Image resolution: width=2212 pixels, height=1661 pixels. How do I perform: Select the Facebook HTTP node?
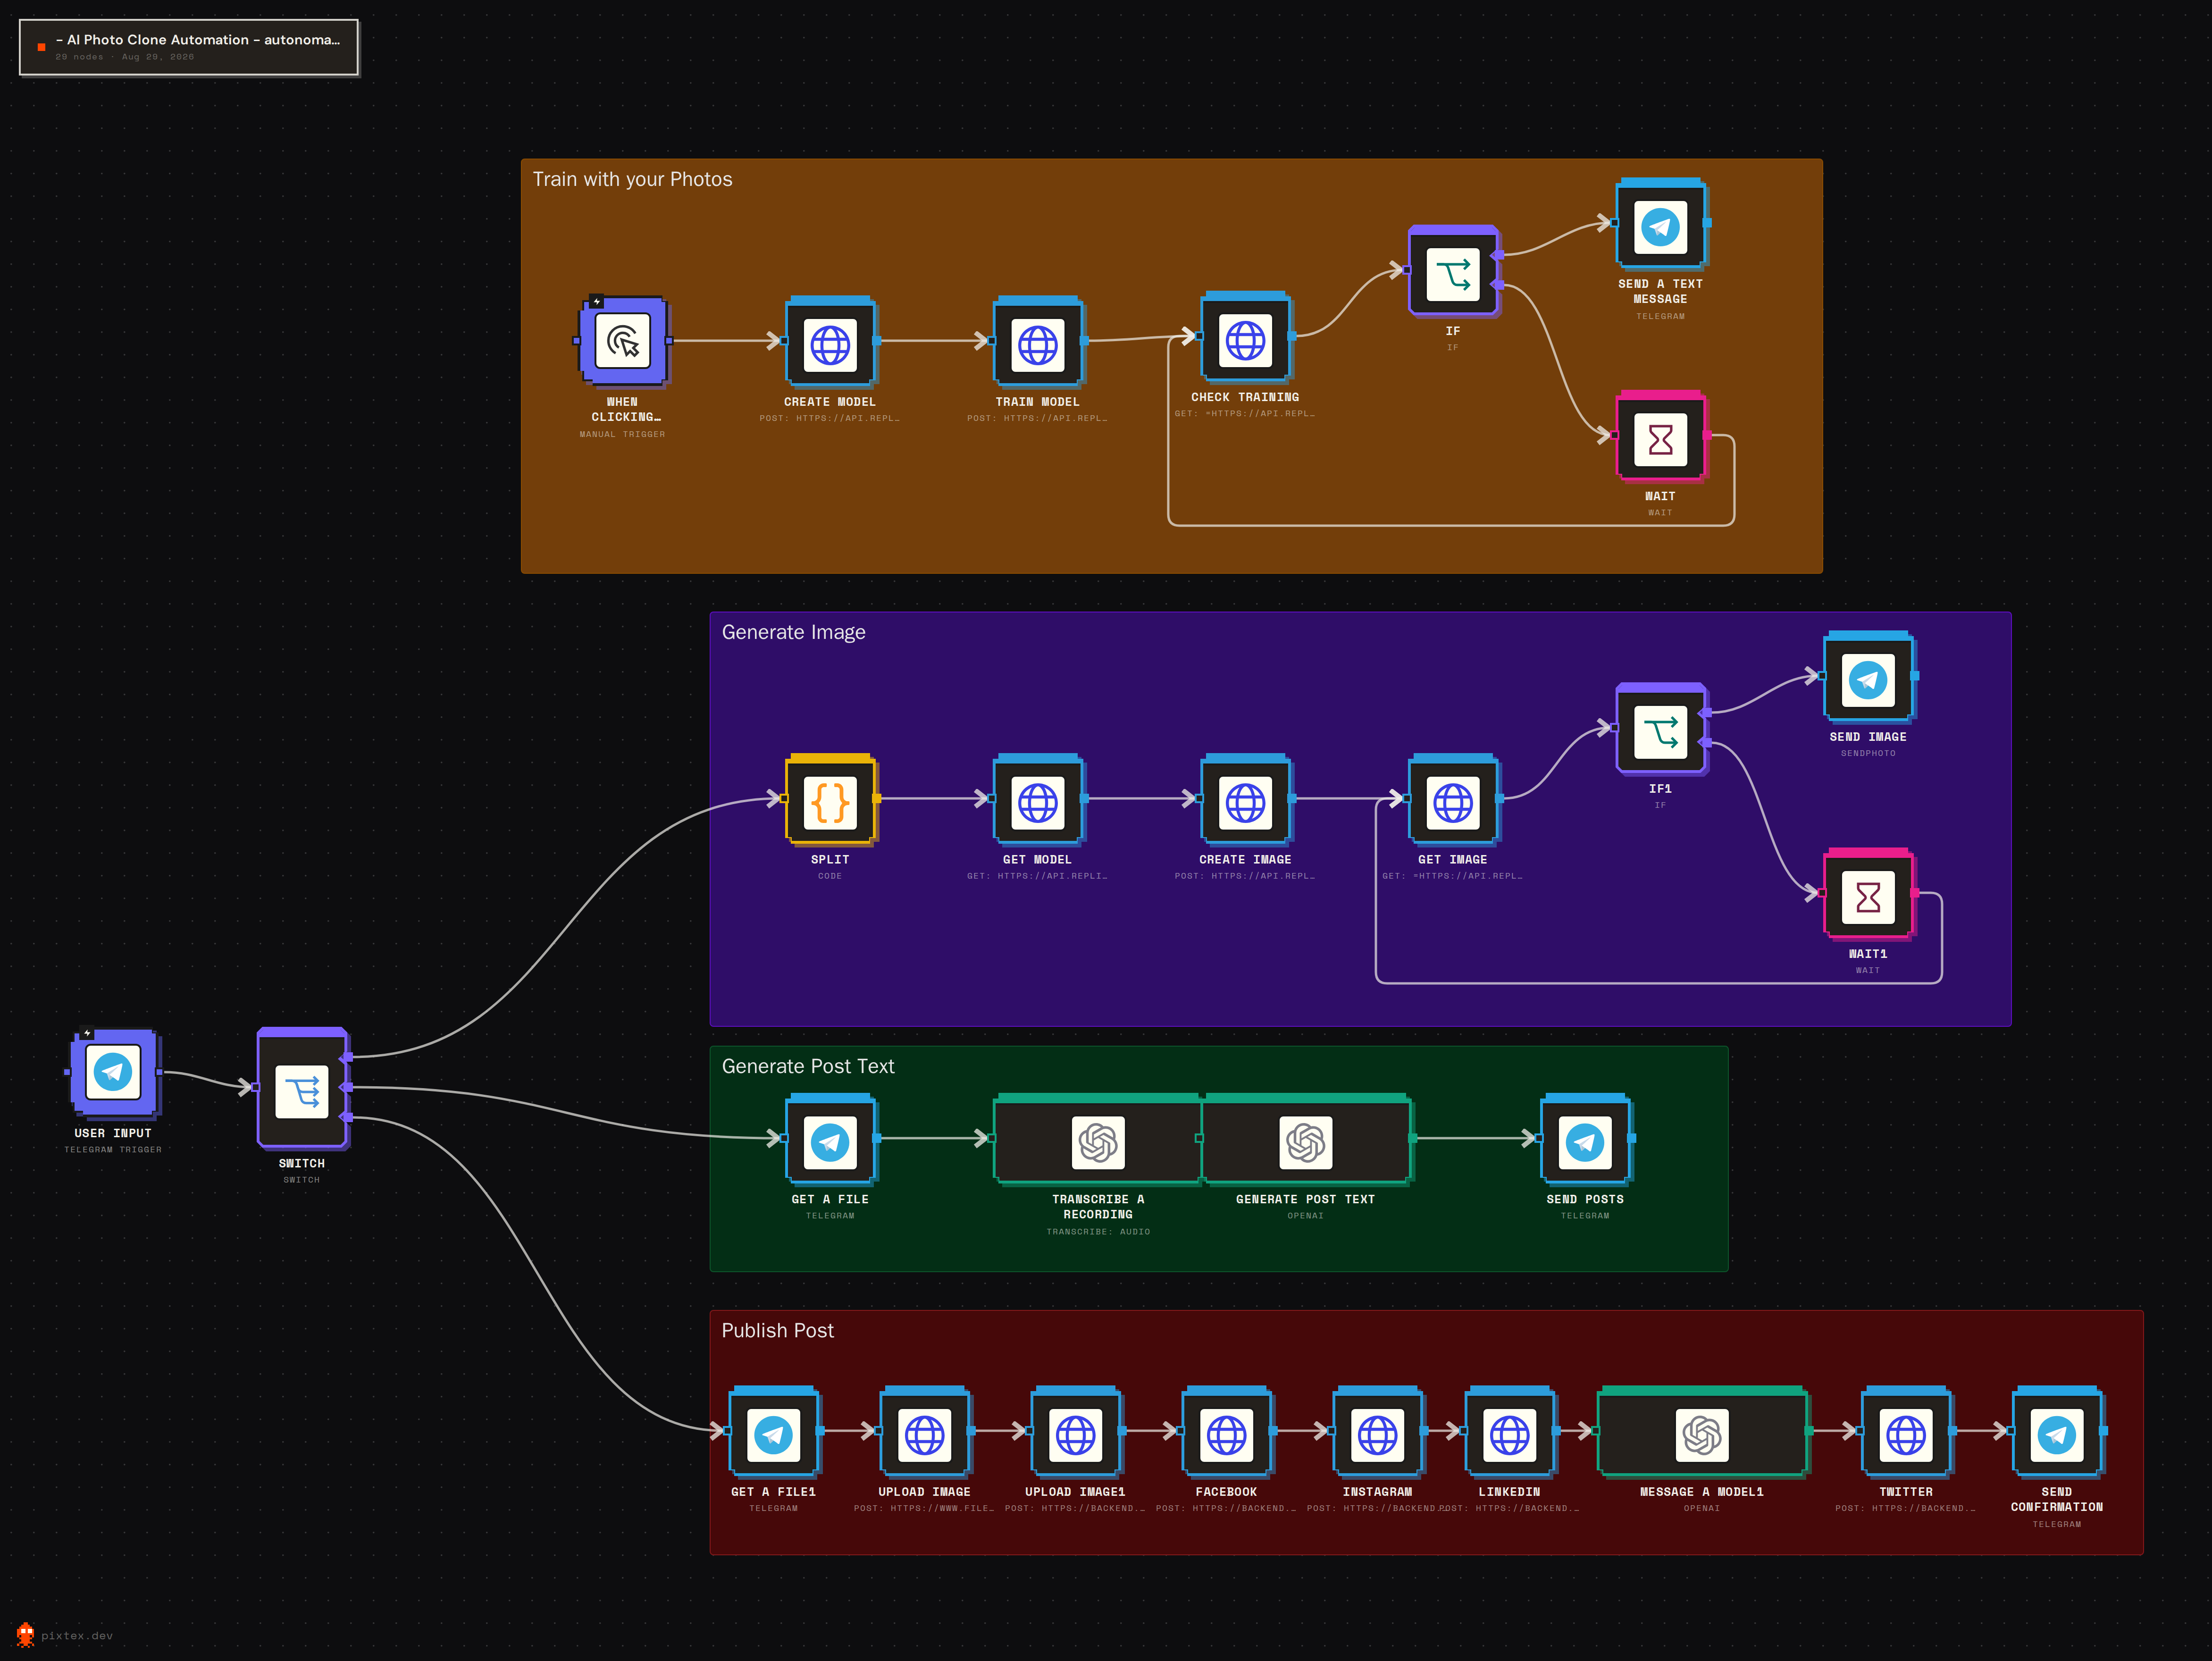tap(1226, 1431)
